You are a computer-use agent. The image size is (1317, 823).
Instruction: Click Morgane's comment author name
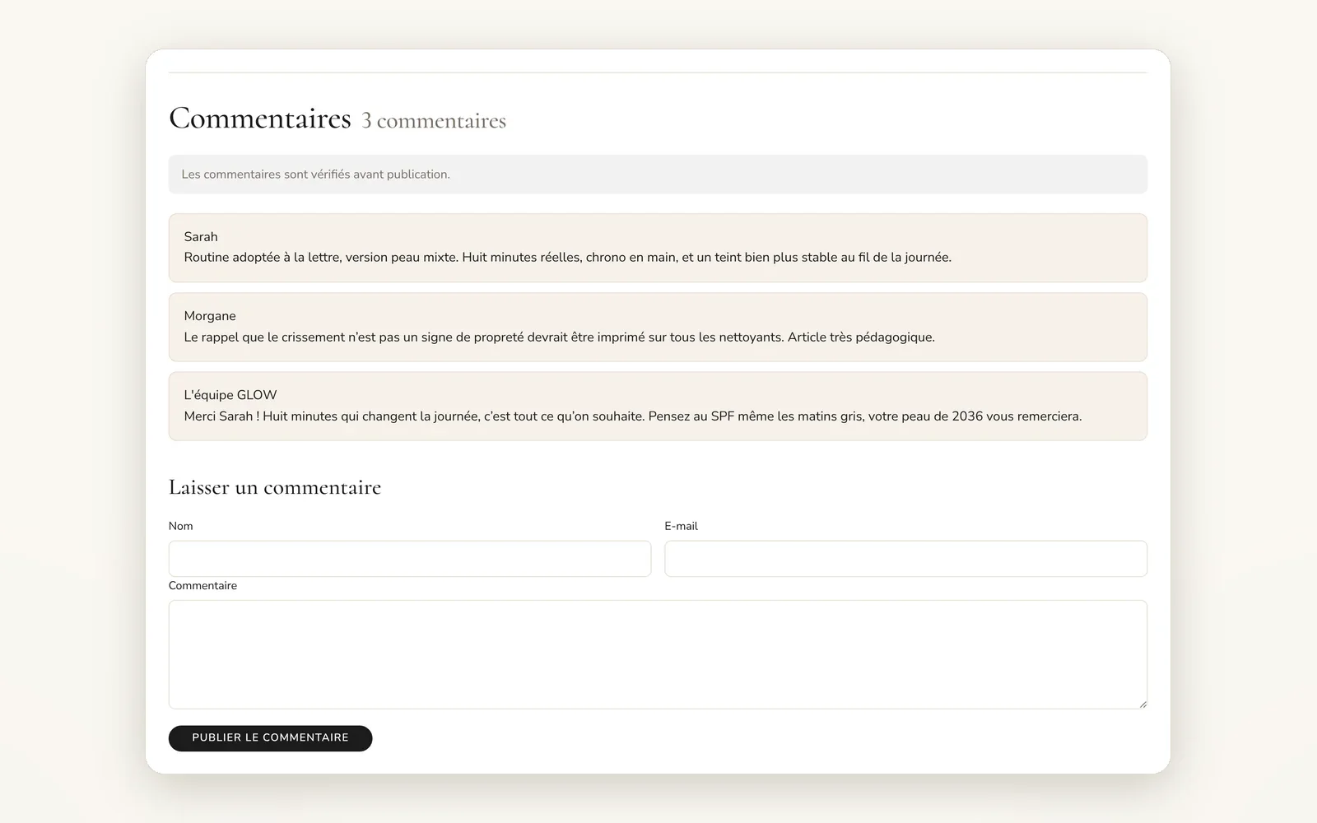pyautogui.click(x=210, y=316)
